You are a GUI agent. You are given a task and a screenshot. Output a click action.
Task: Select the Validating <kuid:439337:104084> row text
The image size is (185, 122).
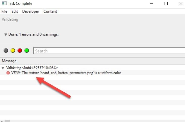pyautogui.click(x=32, y=68)
